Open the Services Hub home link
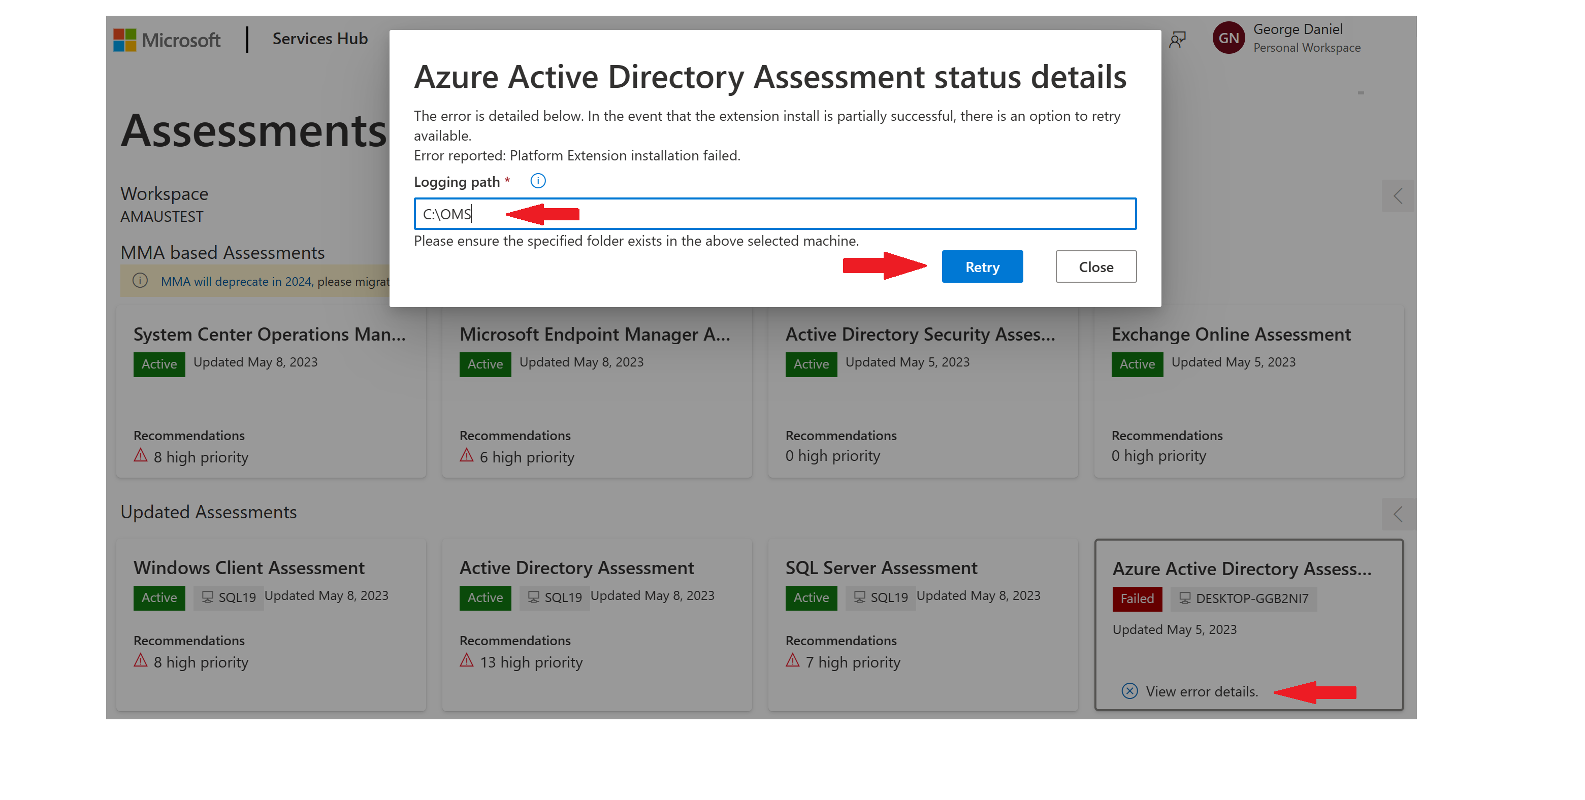This screenshot has height=800, width=1585. click(x=320, y=39)
